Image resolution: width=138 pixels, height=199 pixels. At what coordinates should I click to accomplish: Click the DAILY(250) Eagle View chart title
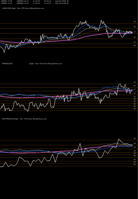point(23,8)
